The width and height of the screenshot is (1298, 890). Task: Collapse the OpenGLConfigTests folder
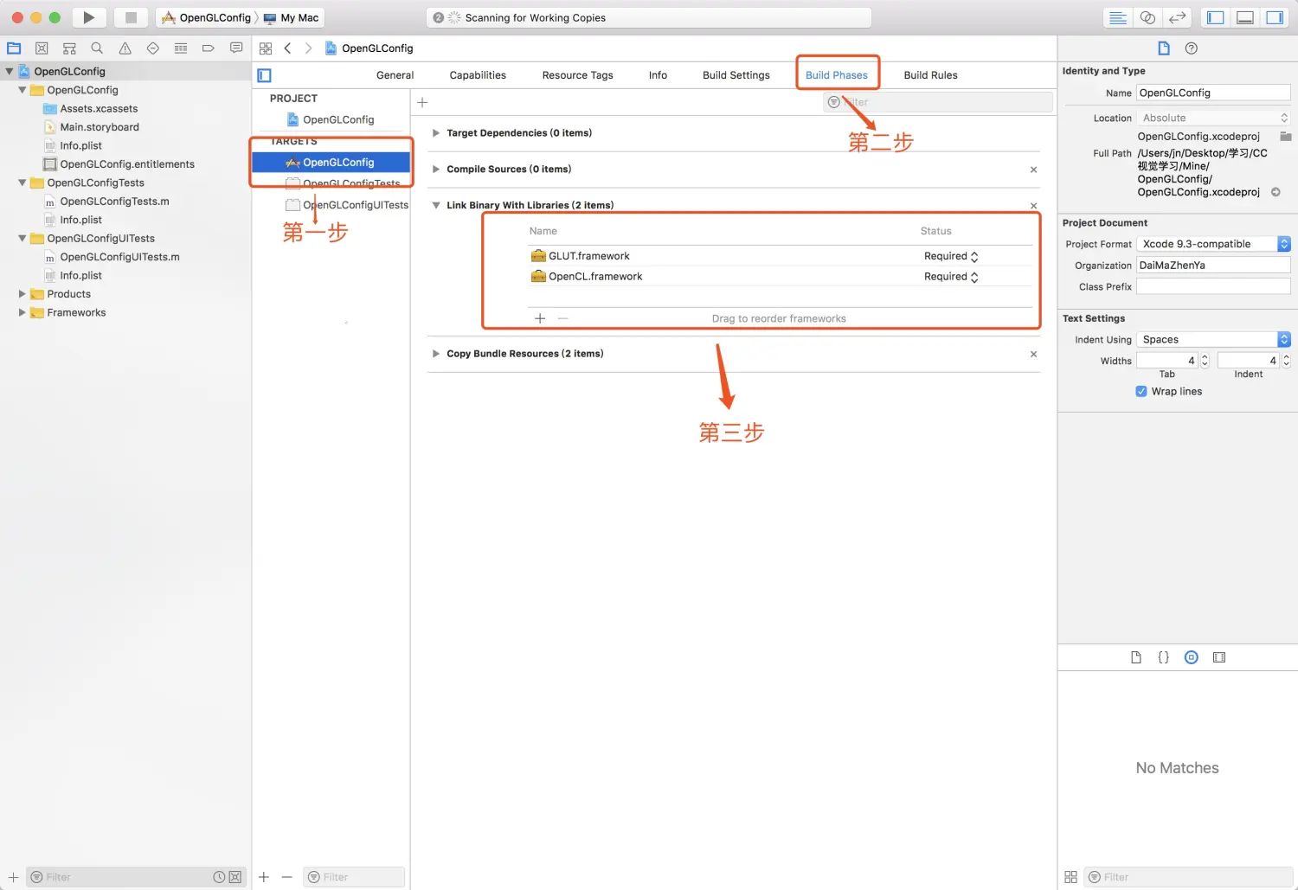(22, 183)
